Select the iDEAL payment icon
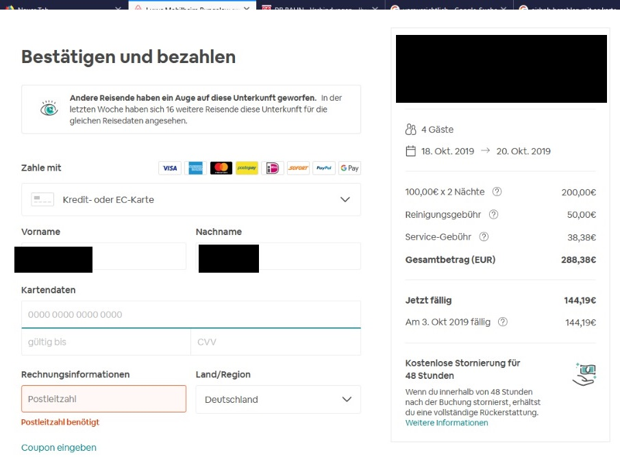 pyautogui.click(x=273, y=168)
